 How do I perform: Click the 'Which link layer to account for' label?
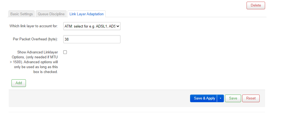point(34,26)
